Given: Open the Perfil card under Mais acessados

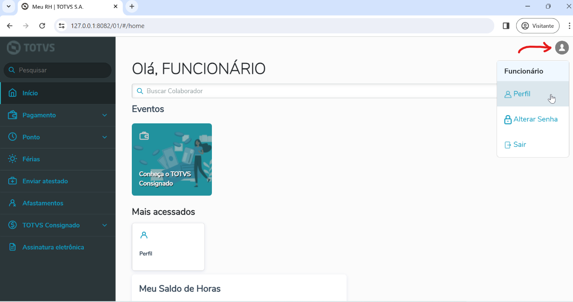Looking at the screenshot, I should point(168,247).
